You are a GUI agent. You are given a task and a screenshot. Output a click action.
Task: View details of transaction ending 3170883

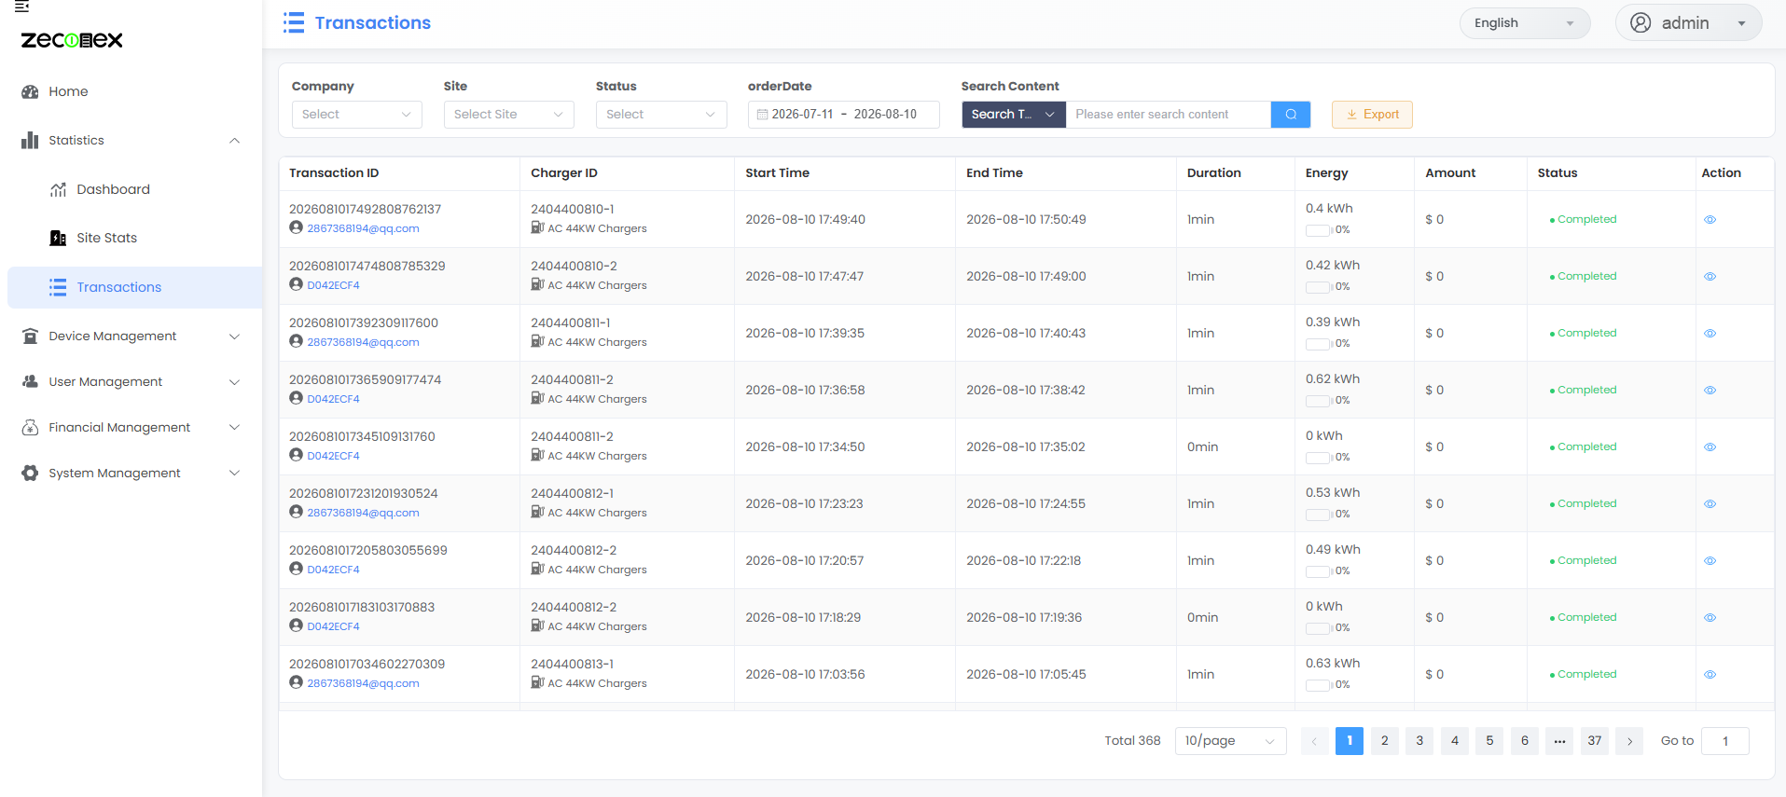[x=1710, y=618]
